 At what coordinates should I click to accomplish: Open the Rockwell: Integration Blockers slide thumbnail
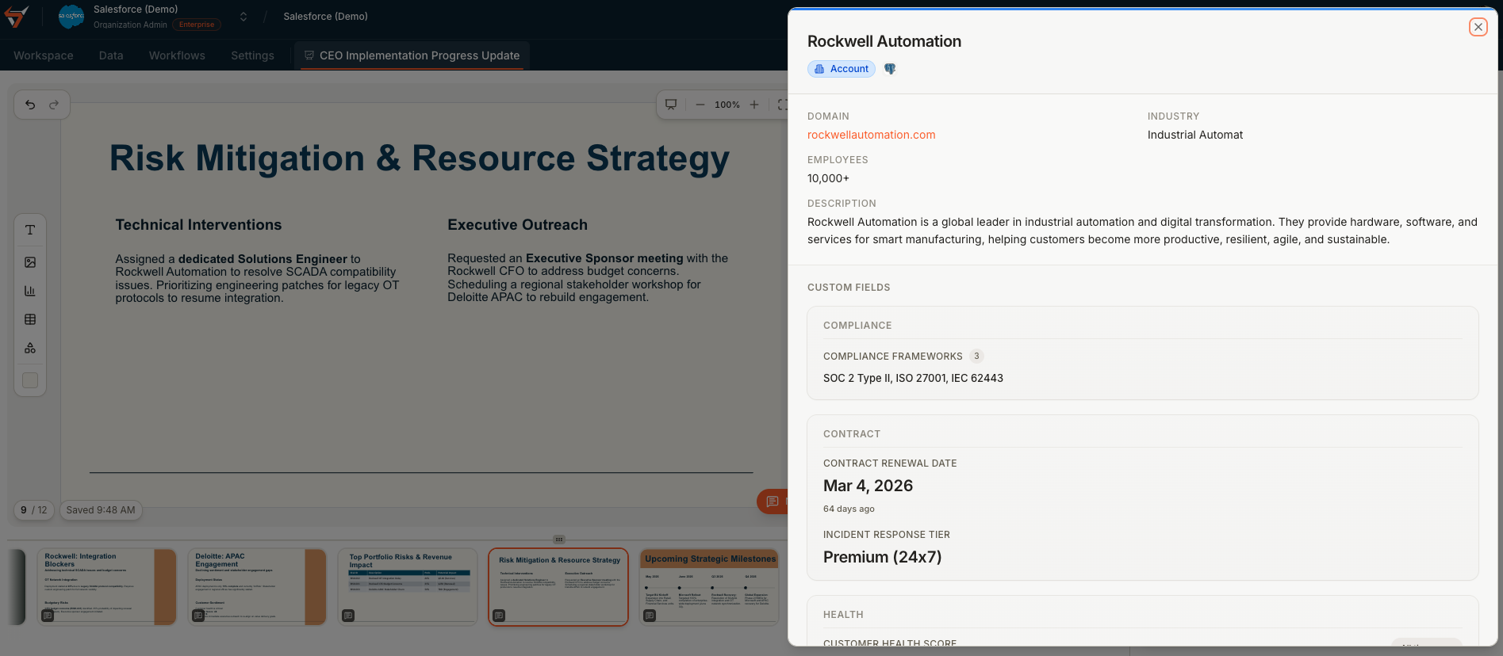point(106,586)
